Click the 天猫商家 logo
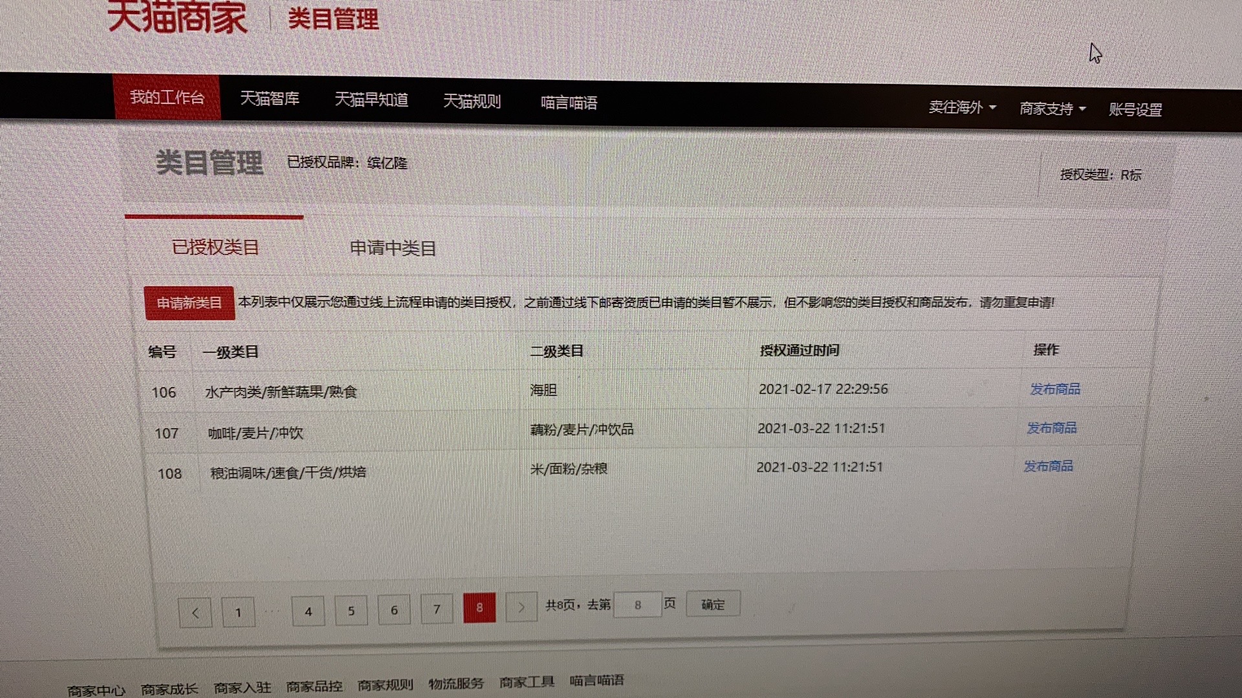This screenshot has width=1242, height=698. [177, 16]
